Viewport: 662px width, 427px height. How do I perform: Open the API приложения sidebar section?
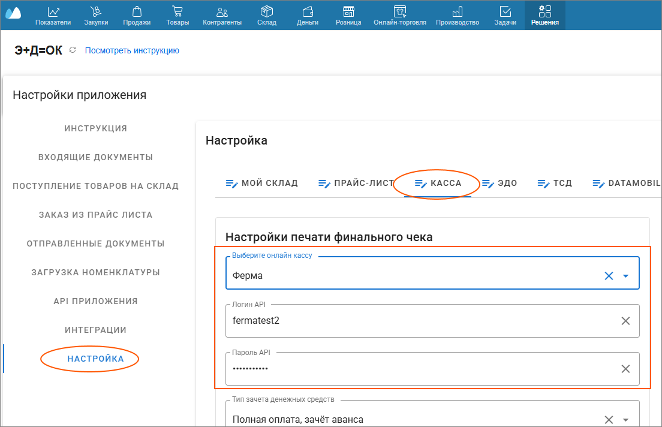(95, 301)
